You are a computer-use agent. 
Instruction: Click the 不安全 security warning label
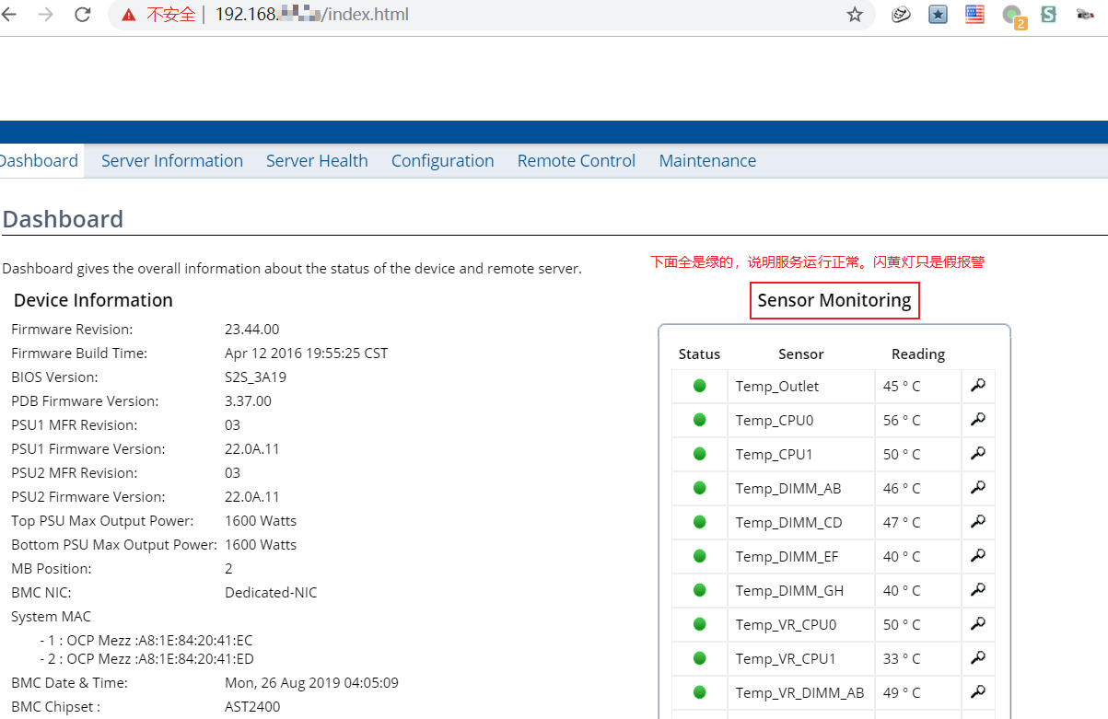click(x=164, y=15)
